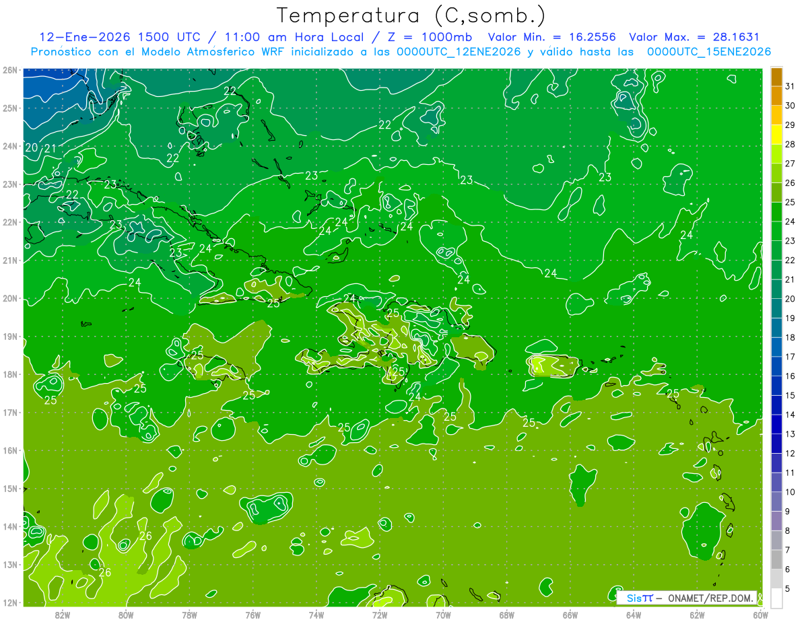808x624 pixels.
Task: Click the 14N latitude axis label
Action: click(10, 526)
